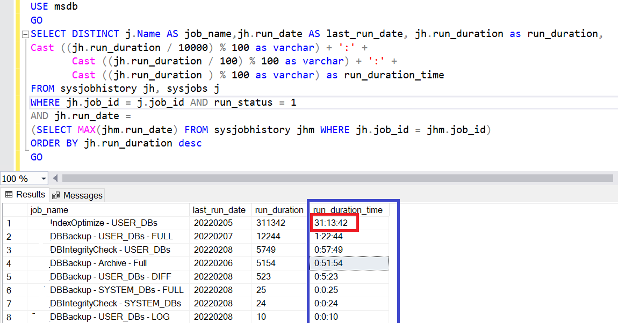The image size is (618, 323).
Task: Select the run_duration column header
Action: tap(279, 210)
